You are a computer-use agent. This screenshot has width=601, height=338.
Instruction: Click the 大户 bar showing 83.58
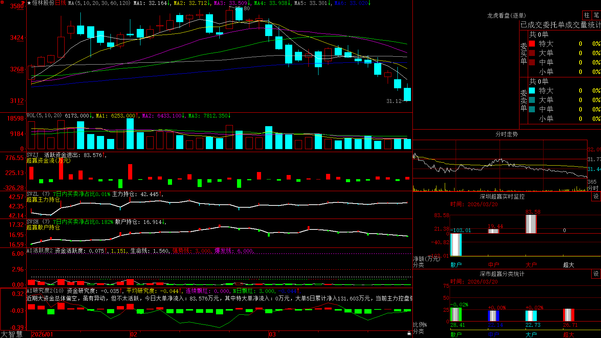point(531,224)
